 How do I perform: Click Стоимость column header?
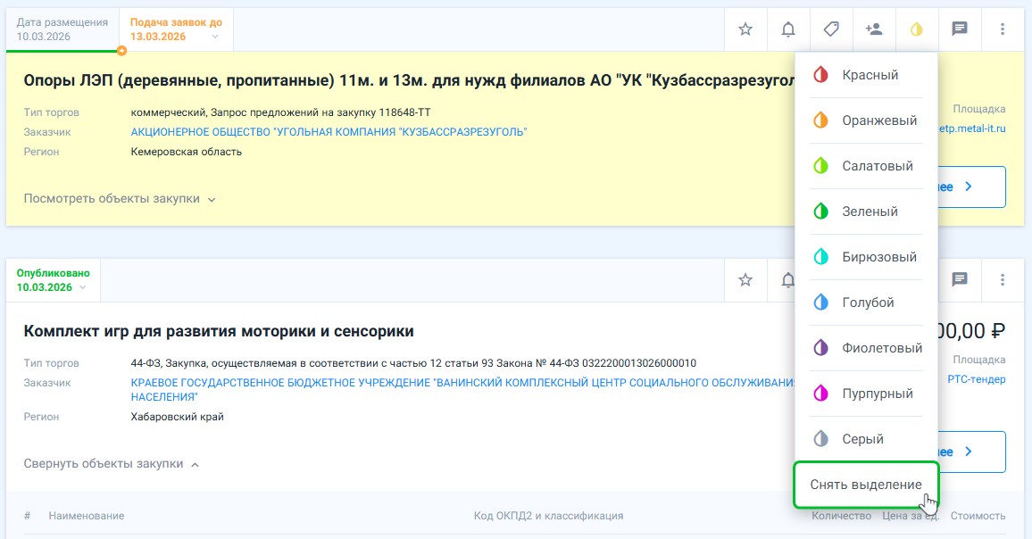click(x=978, y=516)
